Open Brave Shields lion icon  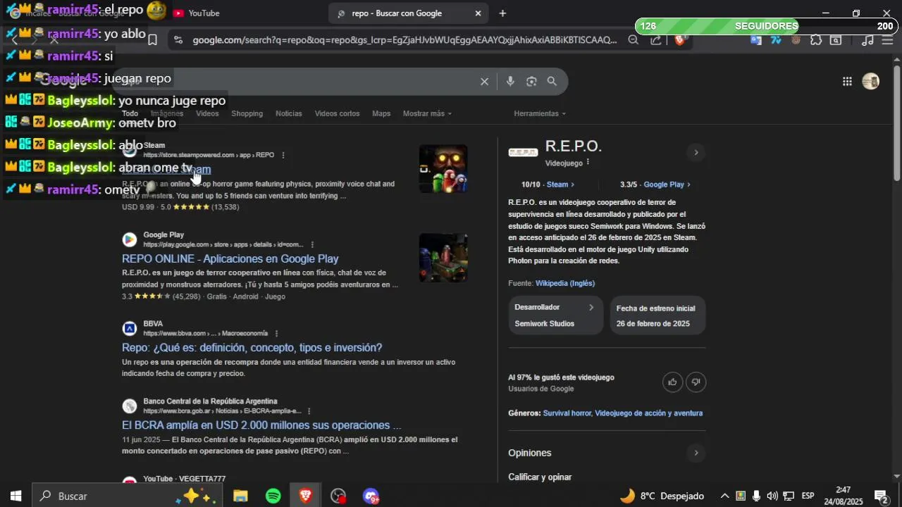pyautogui.click(x=679, y=40)
